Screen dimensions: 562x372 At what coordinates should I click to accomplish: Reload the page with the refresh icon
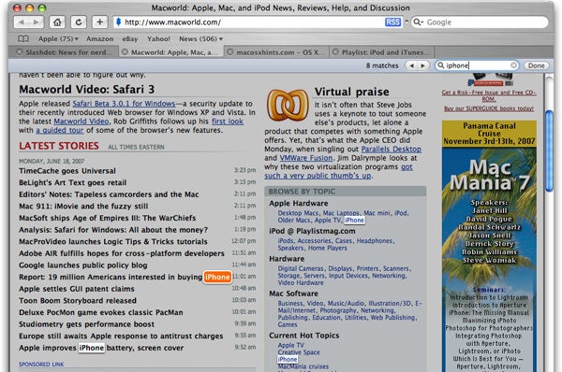point(79,22)
